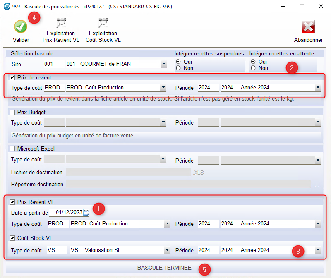Click the Site code field showing 001
The height and width of the screenshot is (278, 331).
pos(54,65)
